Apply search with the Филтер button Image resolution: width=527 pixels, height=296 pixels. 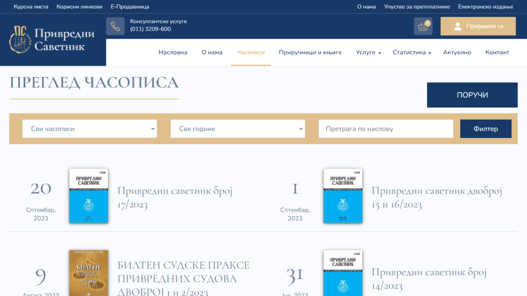[x=485, y=128]
